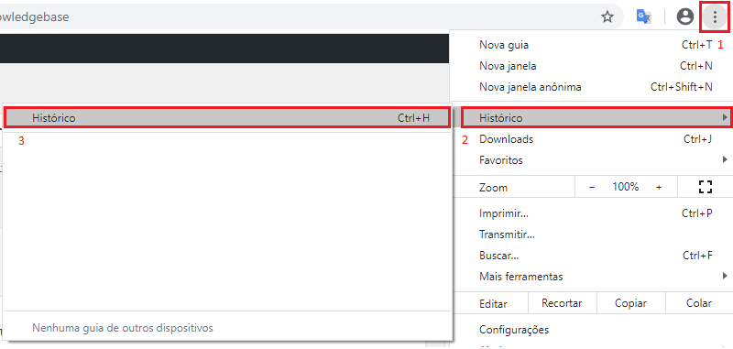Click the Colar button
Image resolution: width=733 pixels, height=349 pixels.
[699, 303]
